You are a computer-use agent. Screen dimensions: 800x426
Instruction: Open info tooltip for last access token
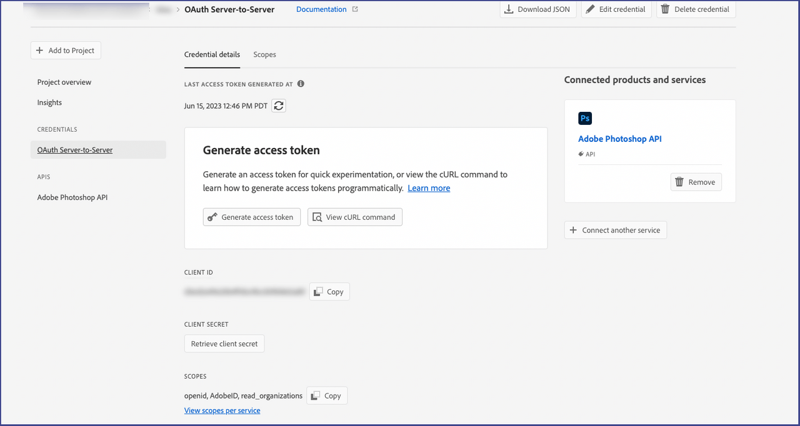[301, 84]
